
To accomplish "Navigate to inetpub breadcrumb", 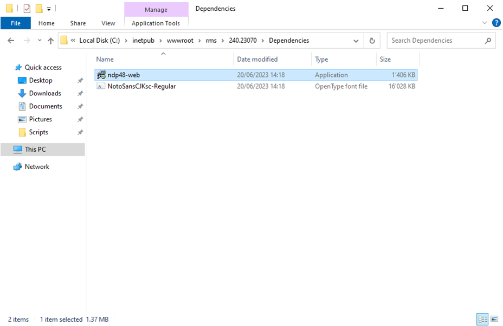I will [143, 41].
